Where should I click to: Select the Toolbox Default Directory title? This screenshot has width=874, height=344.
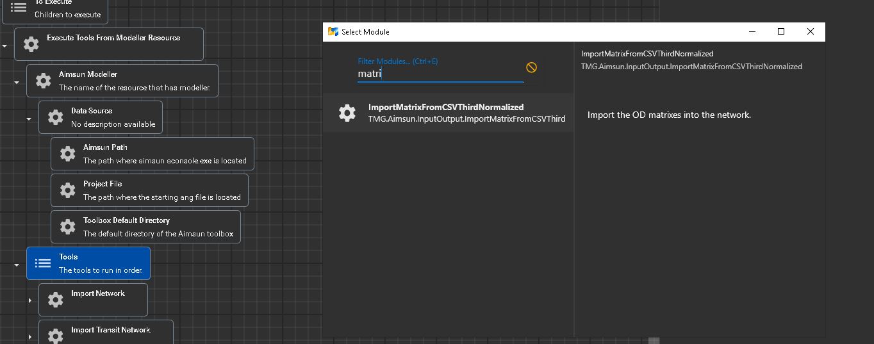126,220
